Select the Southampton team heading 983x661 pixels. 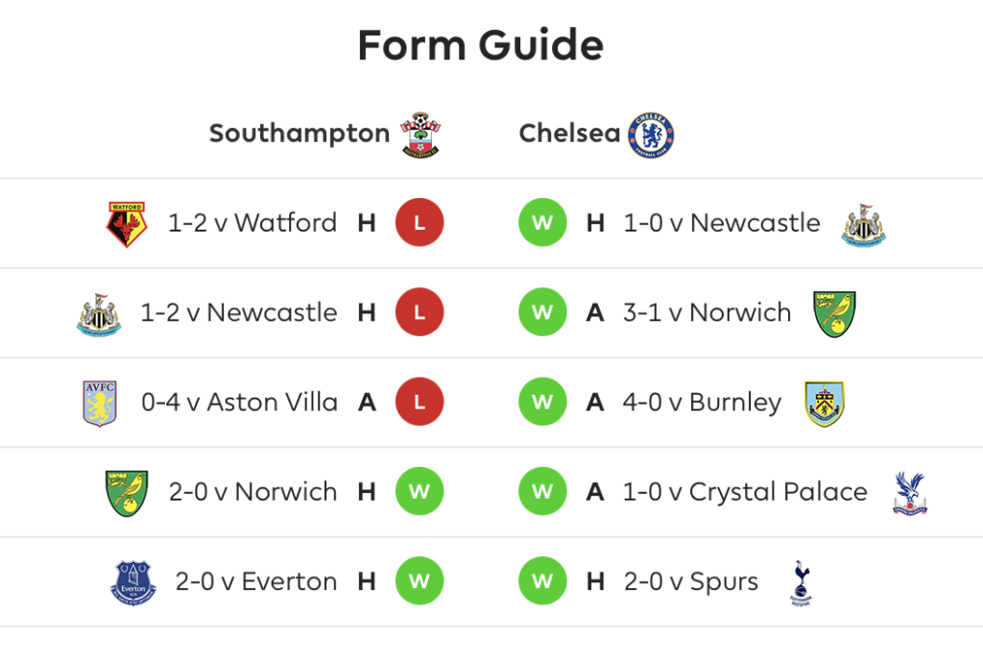pos(300,134)
